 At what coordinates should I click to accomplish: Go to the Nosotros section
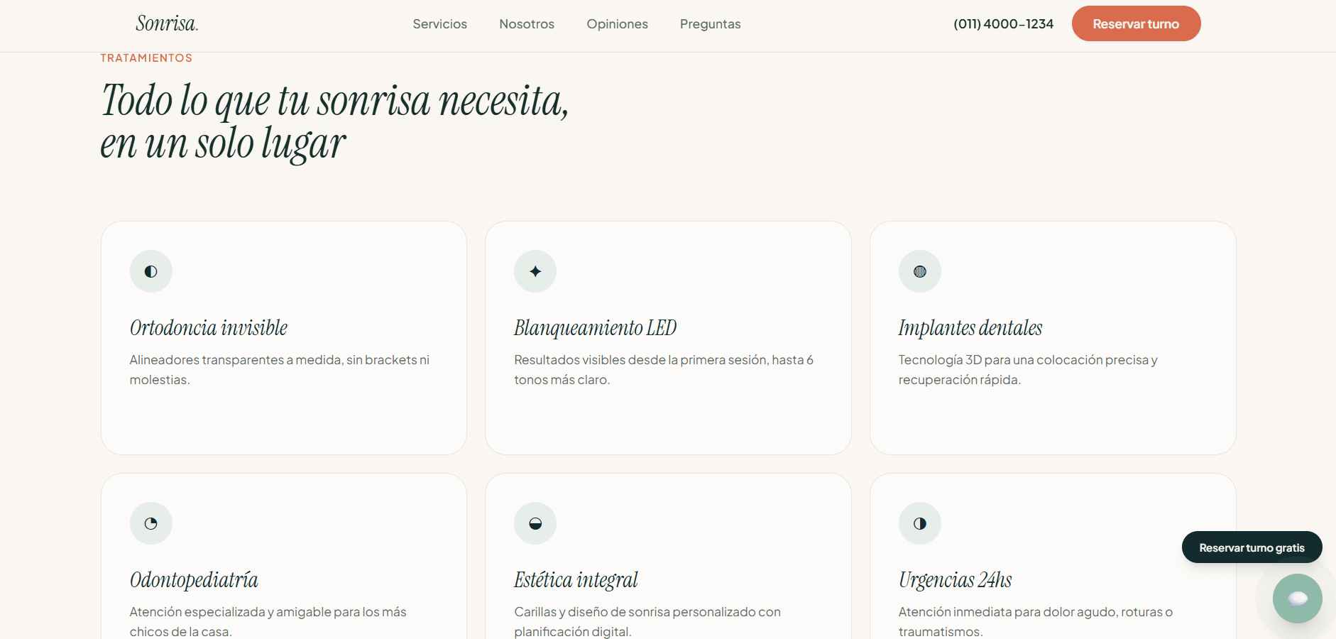(527, 24)
